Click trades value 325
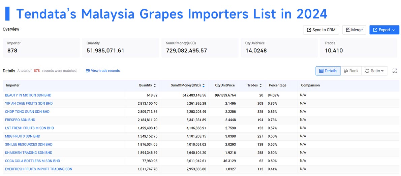The height and width of the screenshot is (176, 401). 260,112
